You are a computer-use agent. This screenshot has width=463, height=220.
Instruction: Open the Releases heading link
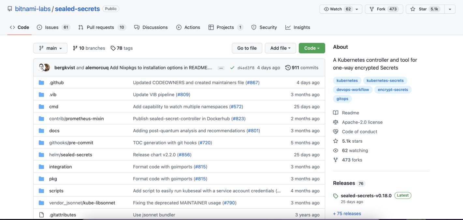coord(344,183)
